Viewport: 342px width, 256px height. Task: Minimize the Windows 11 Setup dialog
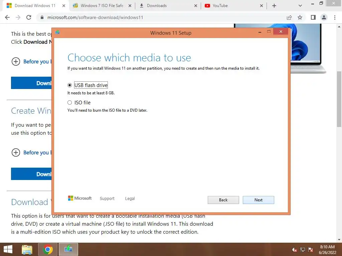coord(260,32)
